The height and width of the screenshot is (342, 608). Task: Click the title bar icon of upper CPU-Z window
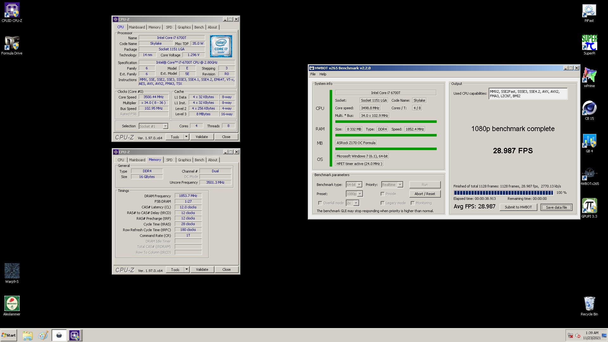(x=116, y=19)
